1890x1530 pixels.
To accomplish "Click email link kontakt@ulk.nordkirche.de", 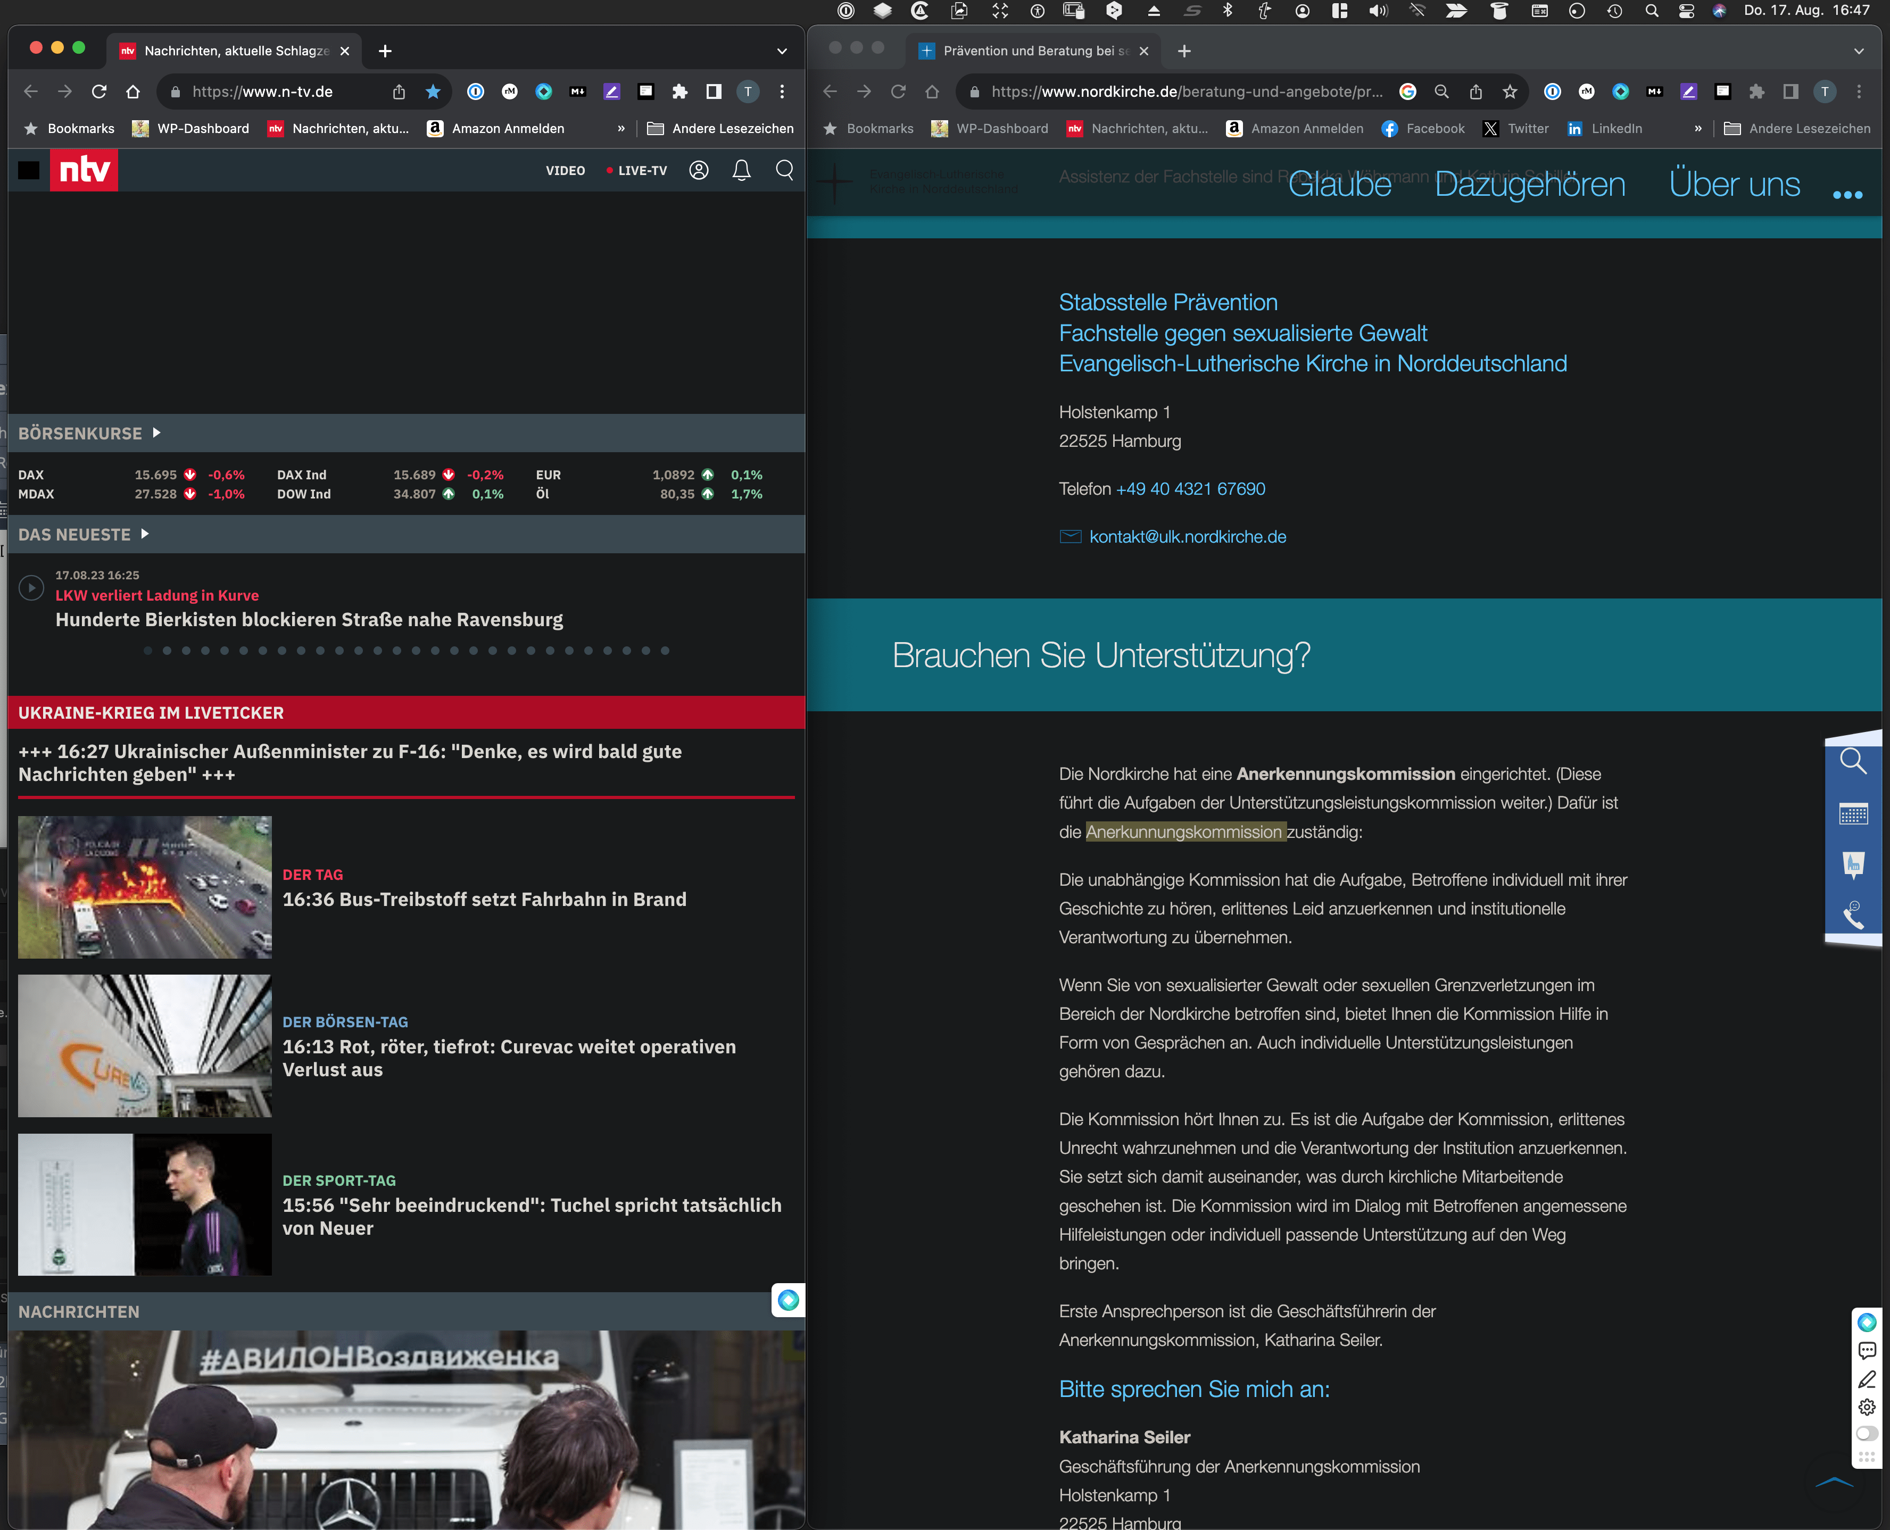I will [1188, 537].
